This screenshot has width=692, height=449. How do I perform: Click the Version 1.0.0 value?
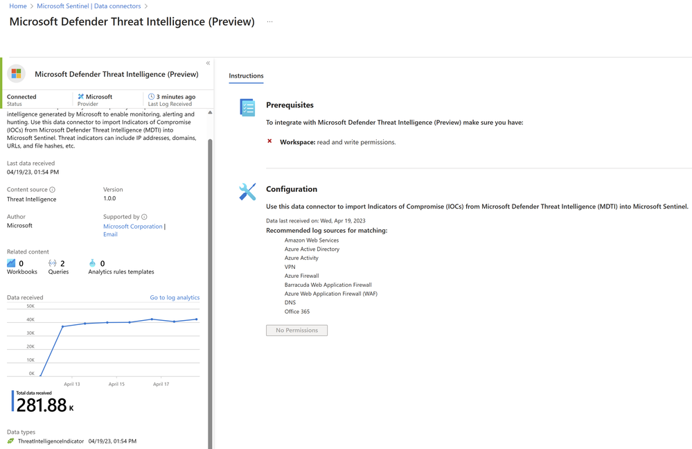pos(109,198)
